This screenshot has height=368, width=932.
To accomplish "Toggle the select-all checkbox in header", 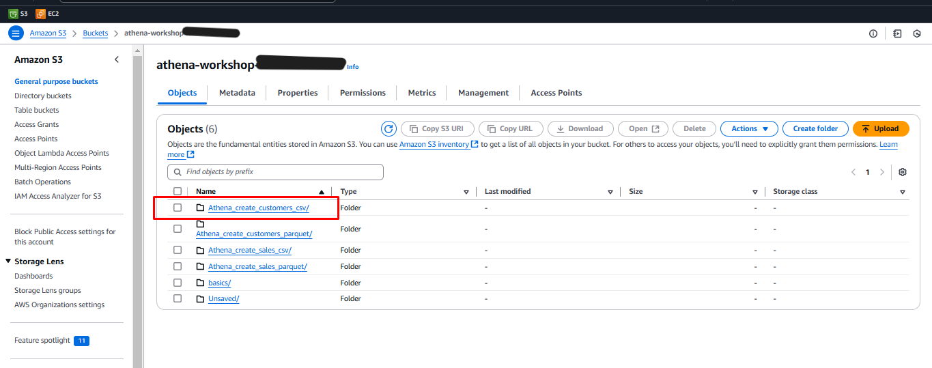I will click(x=178, y=192).
